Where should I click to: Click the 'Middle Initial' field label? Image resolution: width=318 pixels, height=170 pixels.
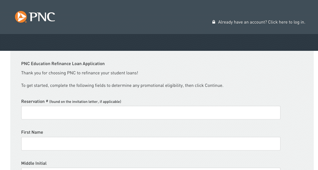(34, 163)
